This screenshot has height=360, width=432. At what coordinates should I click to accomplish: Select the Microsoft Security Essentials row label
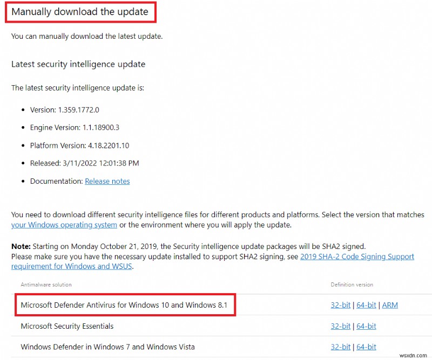pos(67,326)
